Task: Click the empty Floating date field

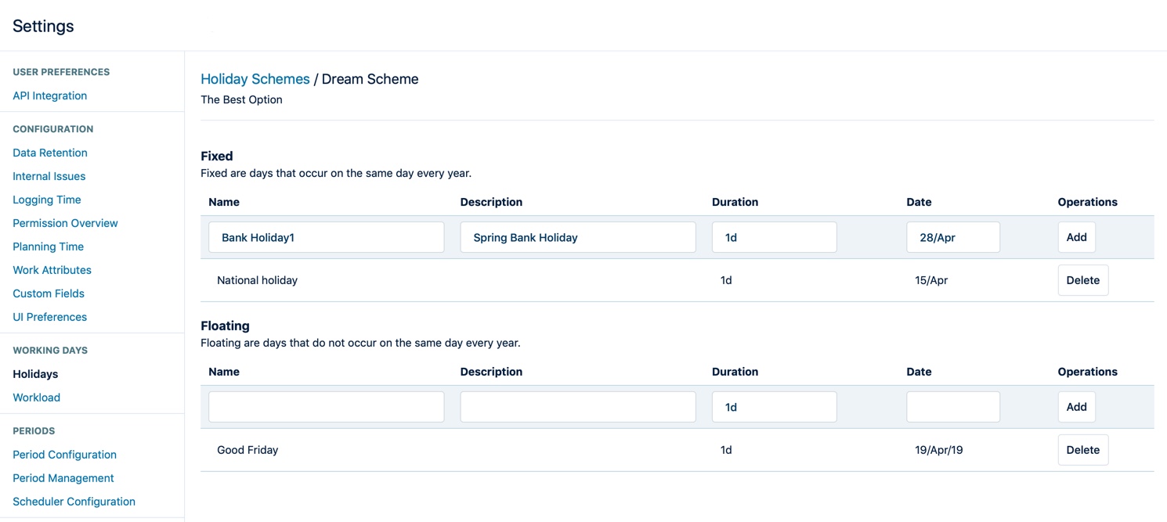Action: point(952,407)
